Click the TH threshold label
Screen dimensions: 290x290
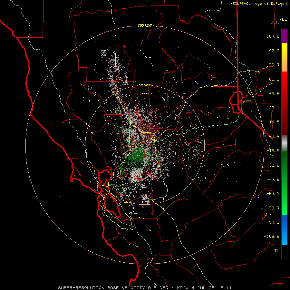[x=277, y=251]
